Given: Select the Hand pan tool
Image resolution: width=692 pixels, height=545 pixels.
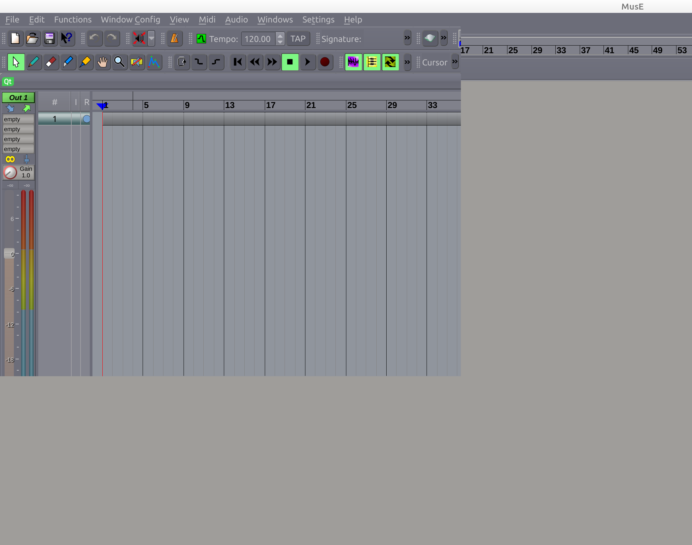Looking at the screenshot, I should 102,62.
